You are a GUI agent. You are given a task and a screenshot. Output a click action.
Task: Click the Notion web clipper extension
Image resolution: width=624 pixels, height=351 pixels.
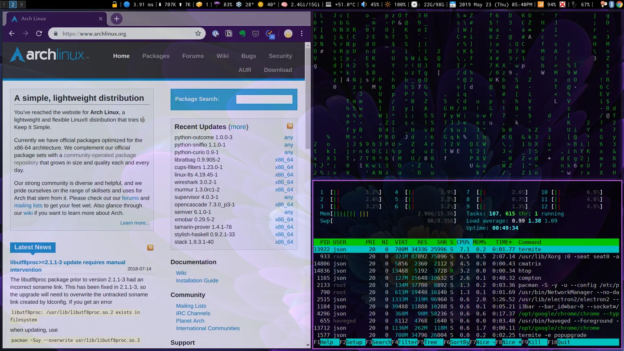(x=229, y=33)
